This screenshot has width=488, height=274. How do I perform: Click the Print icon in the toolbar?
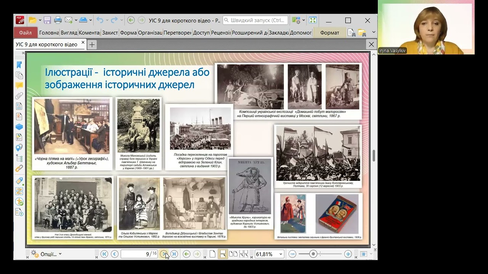[x=58, y=20]
